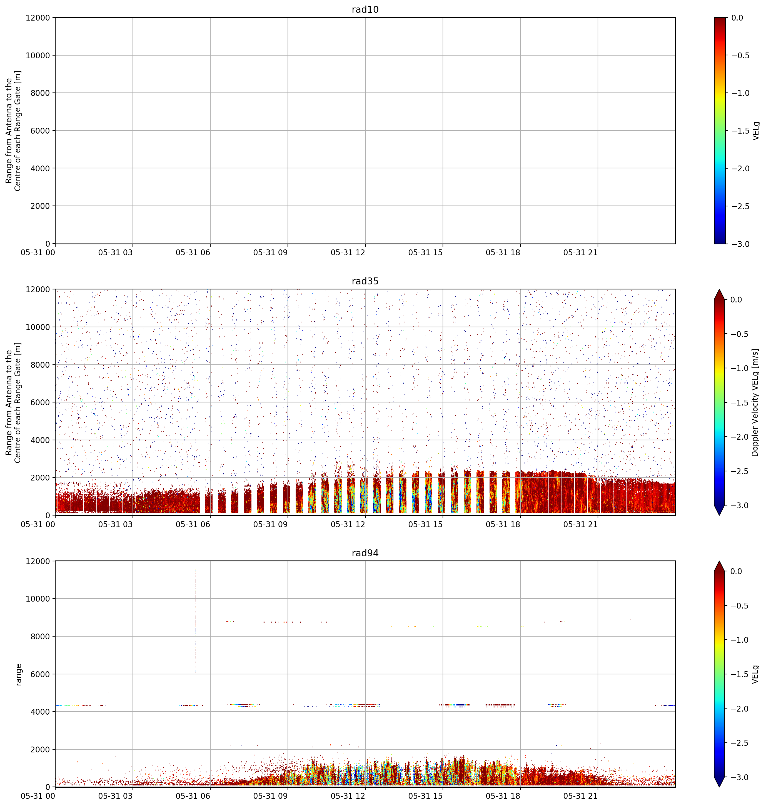This screenshot has height=806, width=766.
Task: Click the '05-31 09' tick under rad94
Action: click(270, 796)
